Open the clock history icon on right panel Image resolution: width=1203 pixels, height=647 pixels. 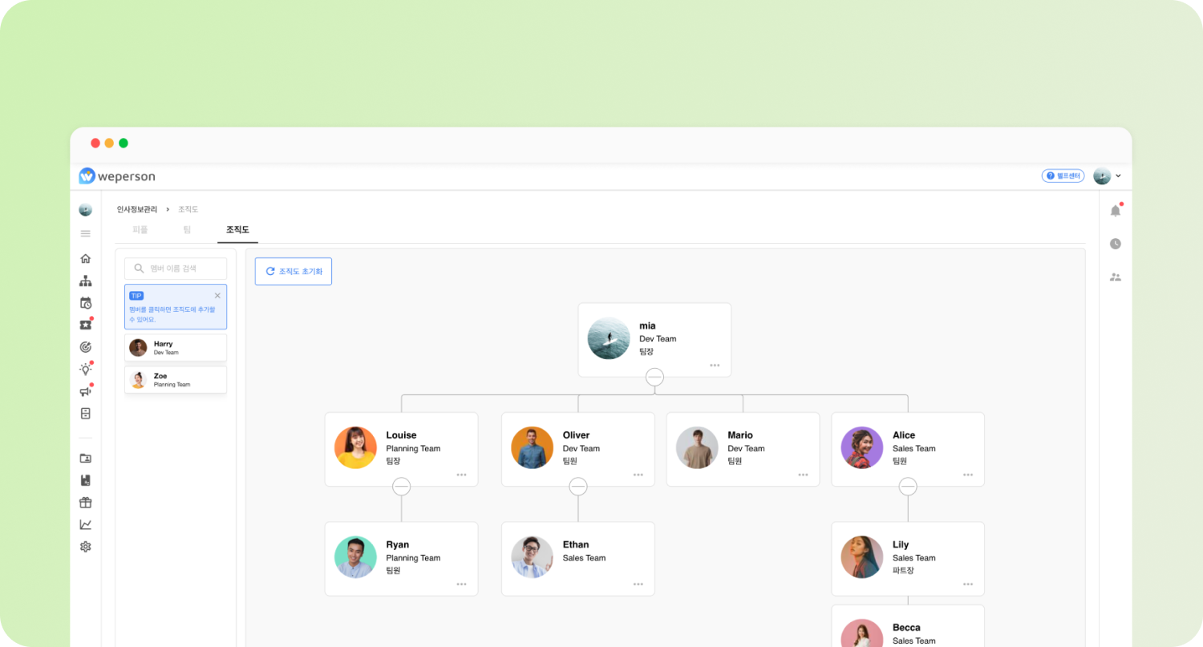(x=1115, y=244)
